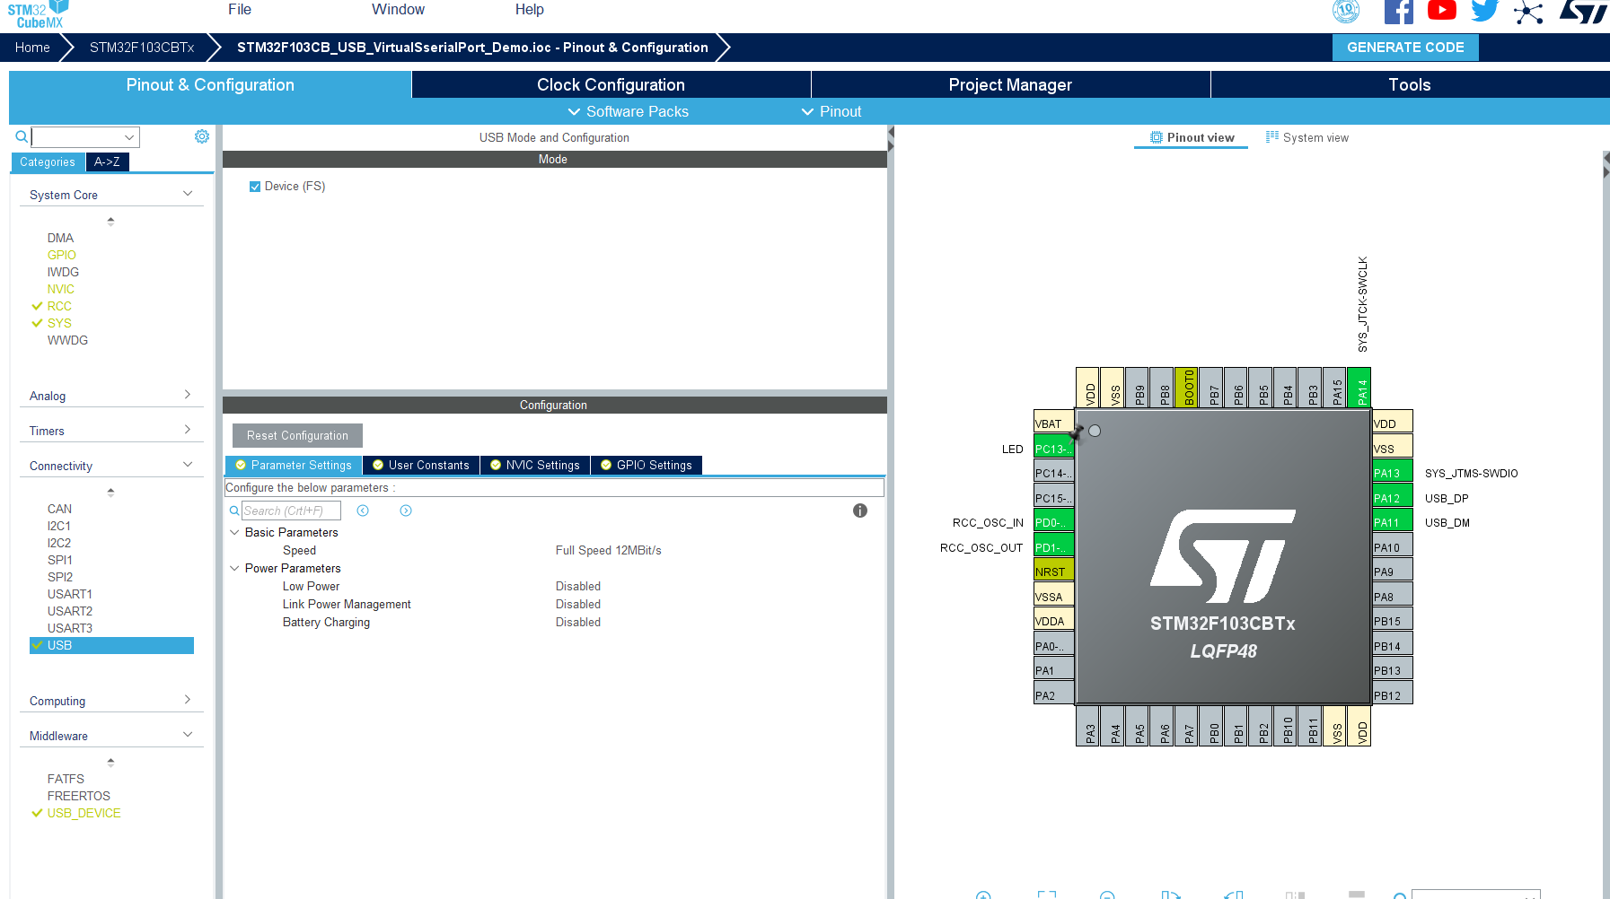The width and height of the screenshot is (1610, 899).
Task: Click the parameter Search (Ctrl+F) field
Action: [291, 511]
